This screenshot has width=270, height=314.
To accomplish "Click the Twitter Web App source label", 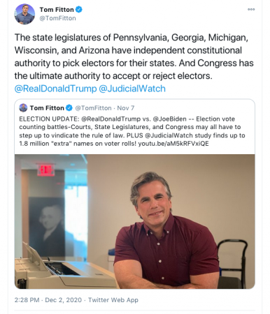I will [113, 300].
